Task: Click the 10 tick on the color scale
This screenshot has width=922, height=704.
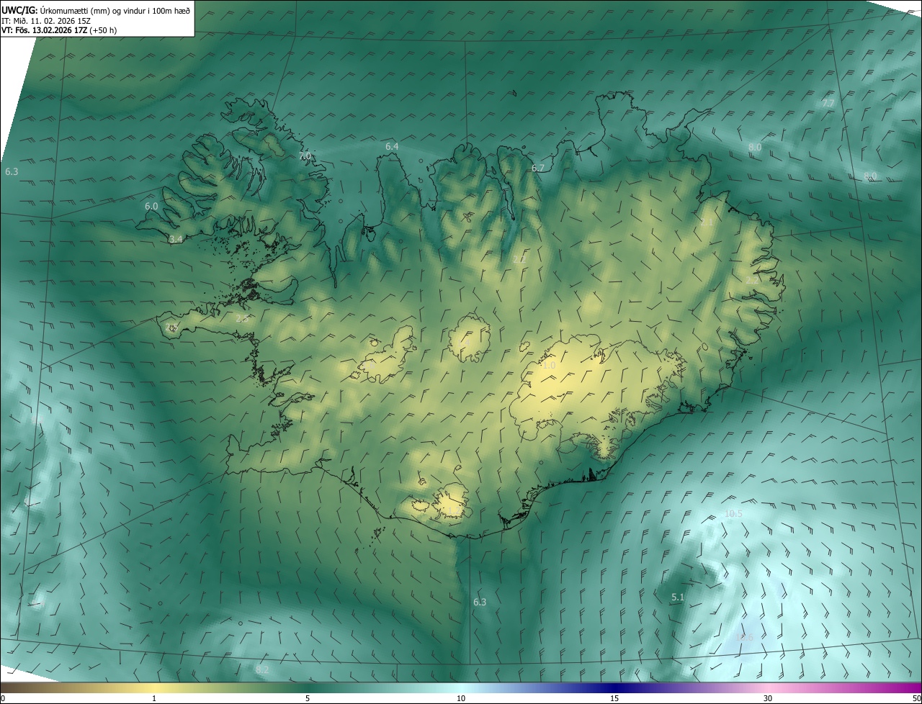Action: point(461,698)
